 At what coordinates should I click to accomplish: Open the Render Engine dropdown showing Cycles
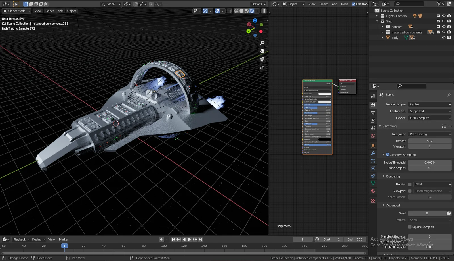(x=429, y=104)
